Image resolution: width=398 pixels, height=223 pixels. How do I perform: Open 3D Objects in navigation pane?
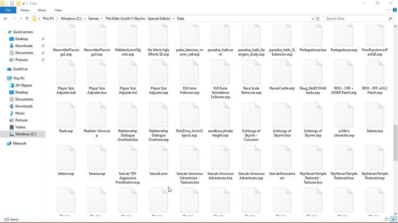pos(23,85)
